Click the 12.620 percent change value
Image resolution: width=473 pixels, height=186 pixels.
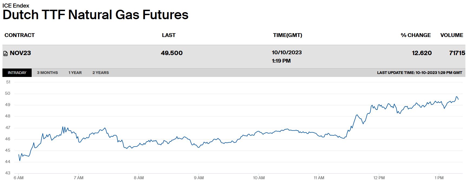point(422,53)
